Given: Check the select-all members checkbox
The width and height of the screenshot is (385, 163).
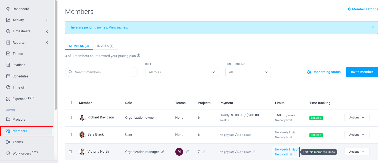Looking at the screenshot, I should (70, 102).
